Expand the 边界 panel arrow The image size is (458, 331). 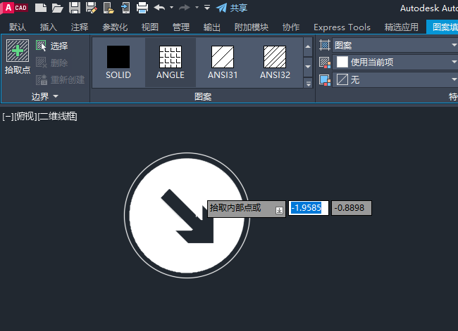55,96
